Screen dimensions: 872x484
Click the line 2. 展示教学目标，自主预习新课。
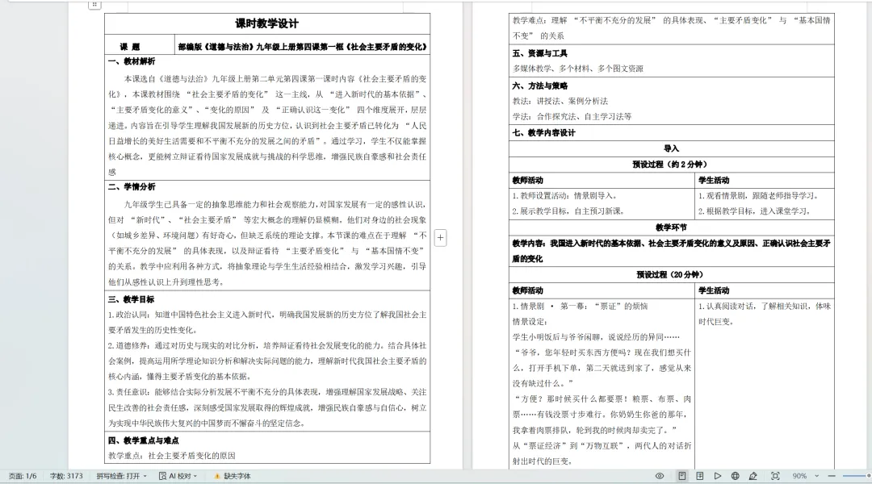(568, 211)
